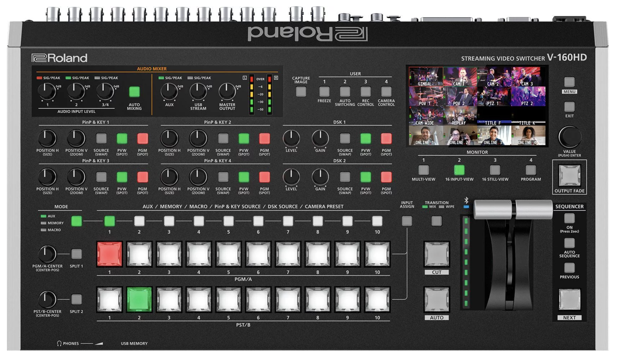Toggle PinP & KEY 3 PVW button
Image resolution: width=619 pixels, height=357 pixels.
pyautogui.click(x=122, y=177)
